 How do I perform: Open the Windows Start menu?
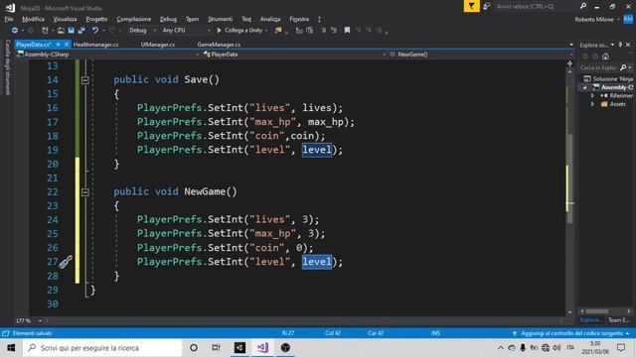pos(11,348)
